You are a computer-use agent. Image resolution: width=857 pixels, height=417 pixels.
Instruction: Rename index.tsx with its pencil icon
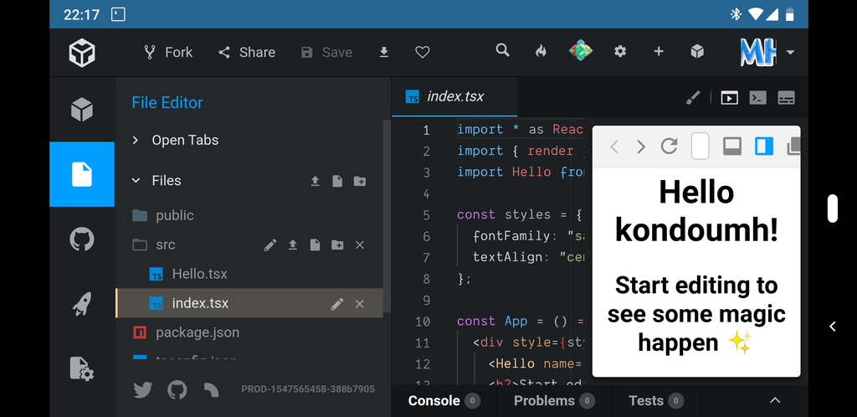337,304
